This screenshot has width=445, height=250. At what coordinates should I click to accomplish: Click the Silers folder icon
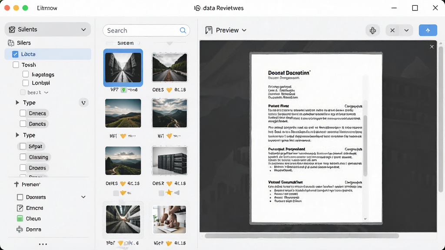[11, 43]
